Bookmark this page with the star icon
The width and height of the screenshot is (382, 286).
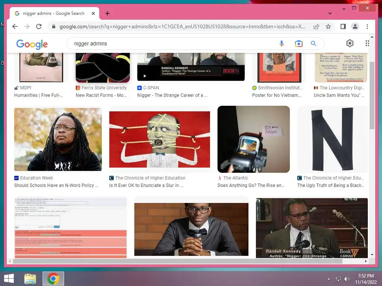tap(328, 26)
